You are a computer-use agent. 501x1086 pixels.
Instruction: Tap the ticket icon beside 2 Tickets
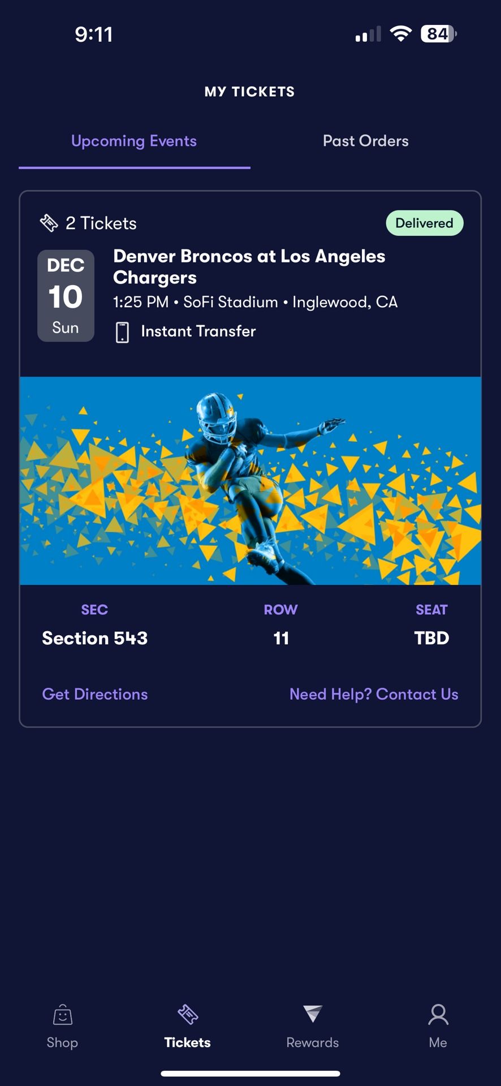point(49,223)
